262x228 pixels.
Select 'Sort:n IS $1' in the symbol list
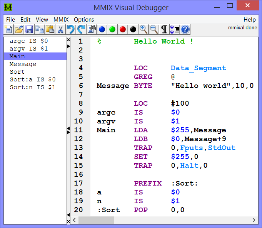[35, 87]
